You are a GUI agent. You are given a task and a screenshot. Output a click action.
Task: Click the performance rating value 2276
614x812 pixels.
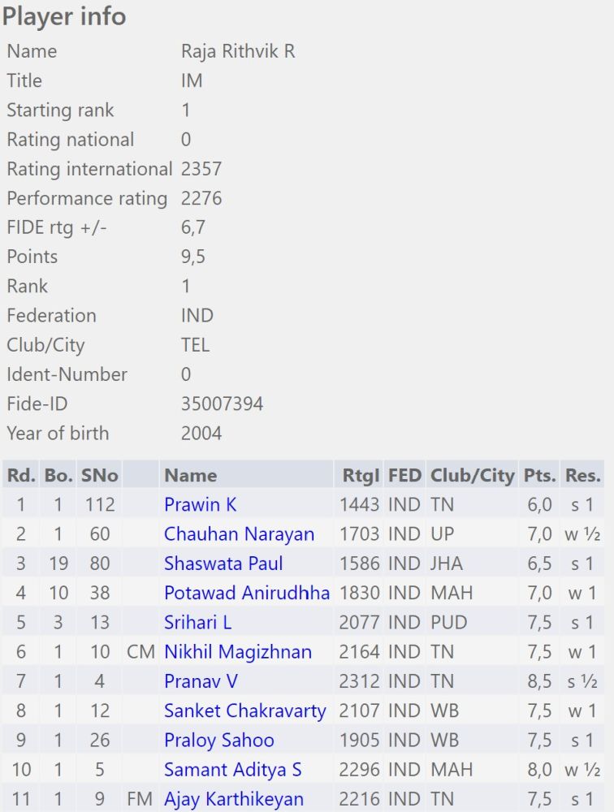tap(201, 198)
